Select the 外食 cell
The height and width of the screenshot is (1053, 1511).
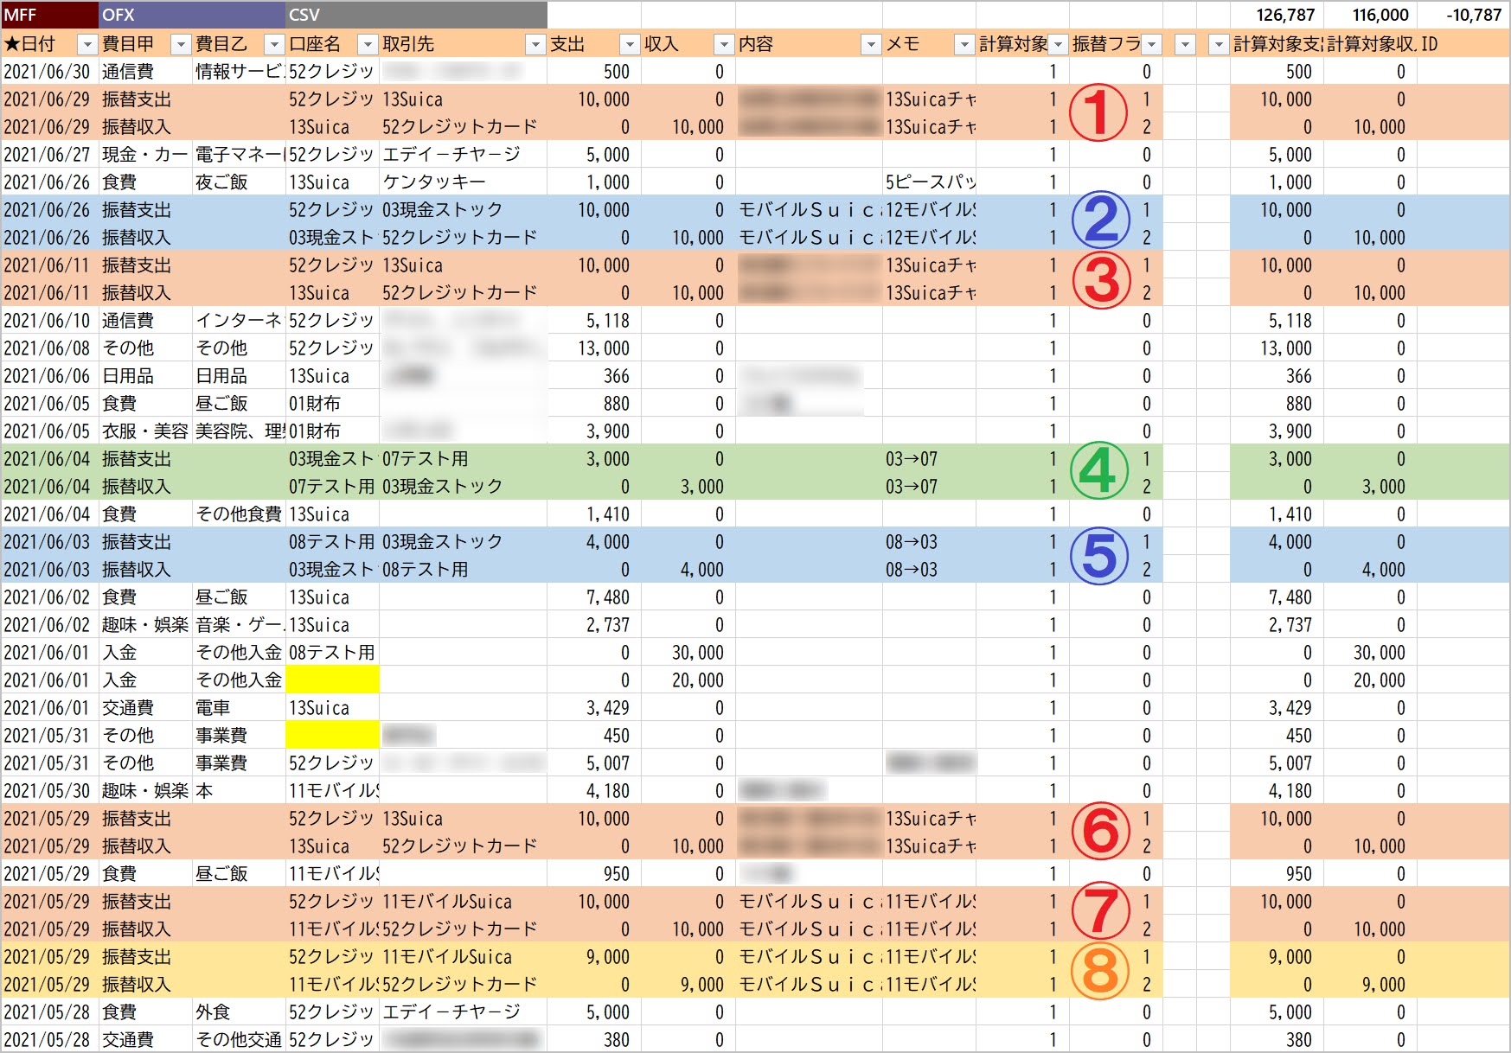[x=239, y=1012]
